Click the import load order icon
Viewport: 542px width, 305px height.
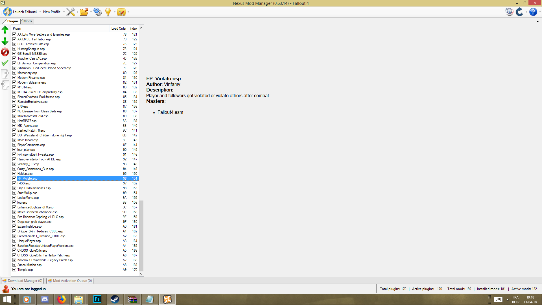pos(5,85)
